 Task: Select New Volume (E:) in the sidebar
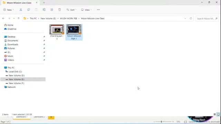pos(23,79)
